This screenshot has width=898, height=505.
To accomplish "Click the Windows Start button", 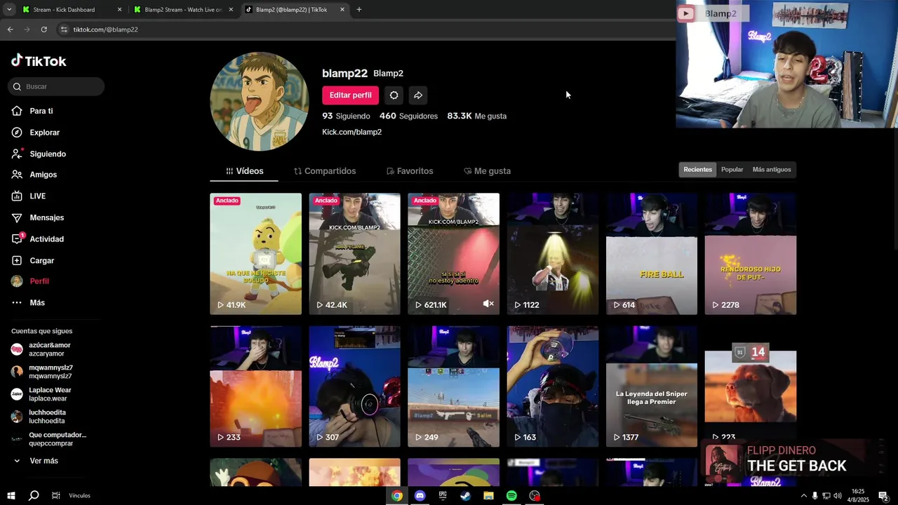I will [x=11, y=496].
